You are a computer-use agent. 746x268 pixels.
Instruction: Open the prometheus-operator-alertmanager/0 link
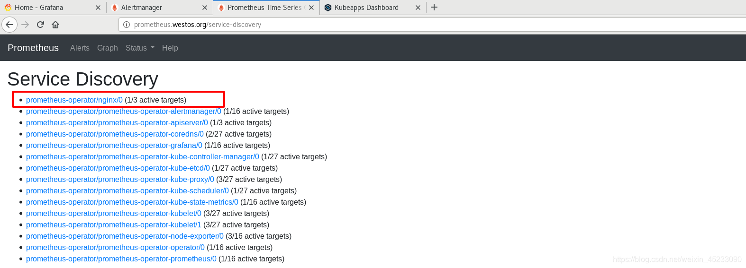click(x=124, y=111)
